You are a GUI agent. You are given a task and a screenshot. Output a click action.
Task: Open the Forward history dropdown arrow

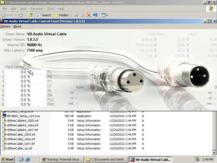point(26,15)
